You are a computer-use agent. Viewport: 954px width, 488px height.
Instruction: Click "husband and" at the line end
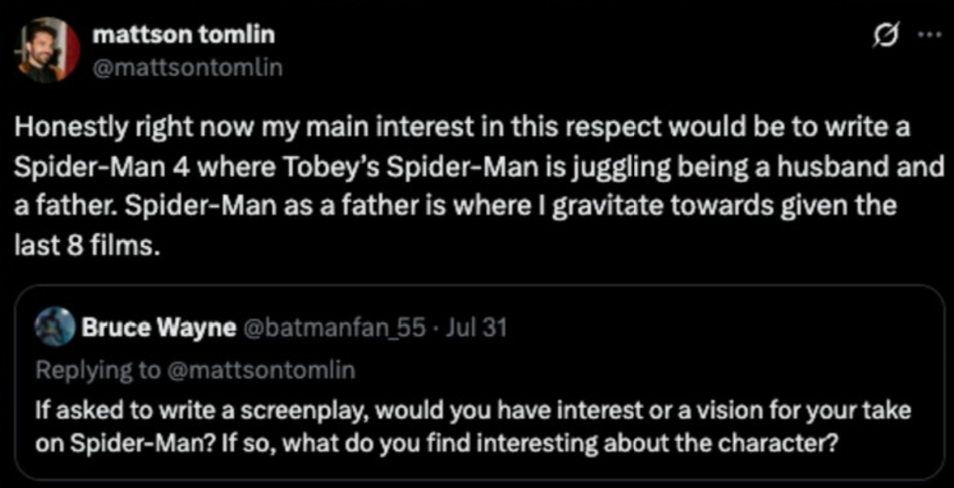click(x=879, y=166)
